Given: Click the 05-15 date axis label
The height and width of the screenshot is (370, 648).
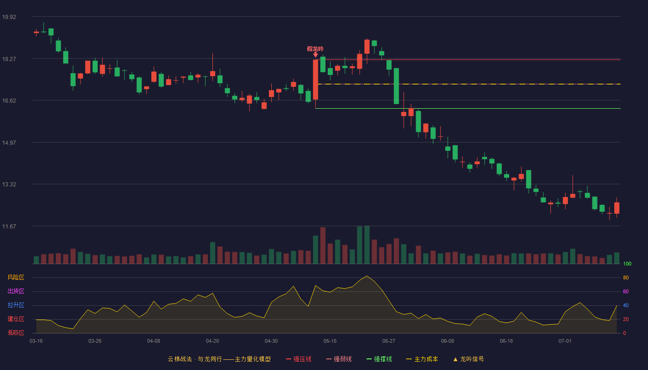Looking at the screenshot, I should 330,341.
